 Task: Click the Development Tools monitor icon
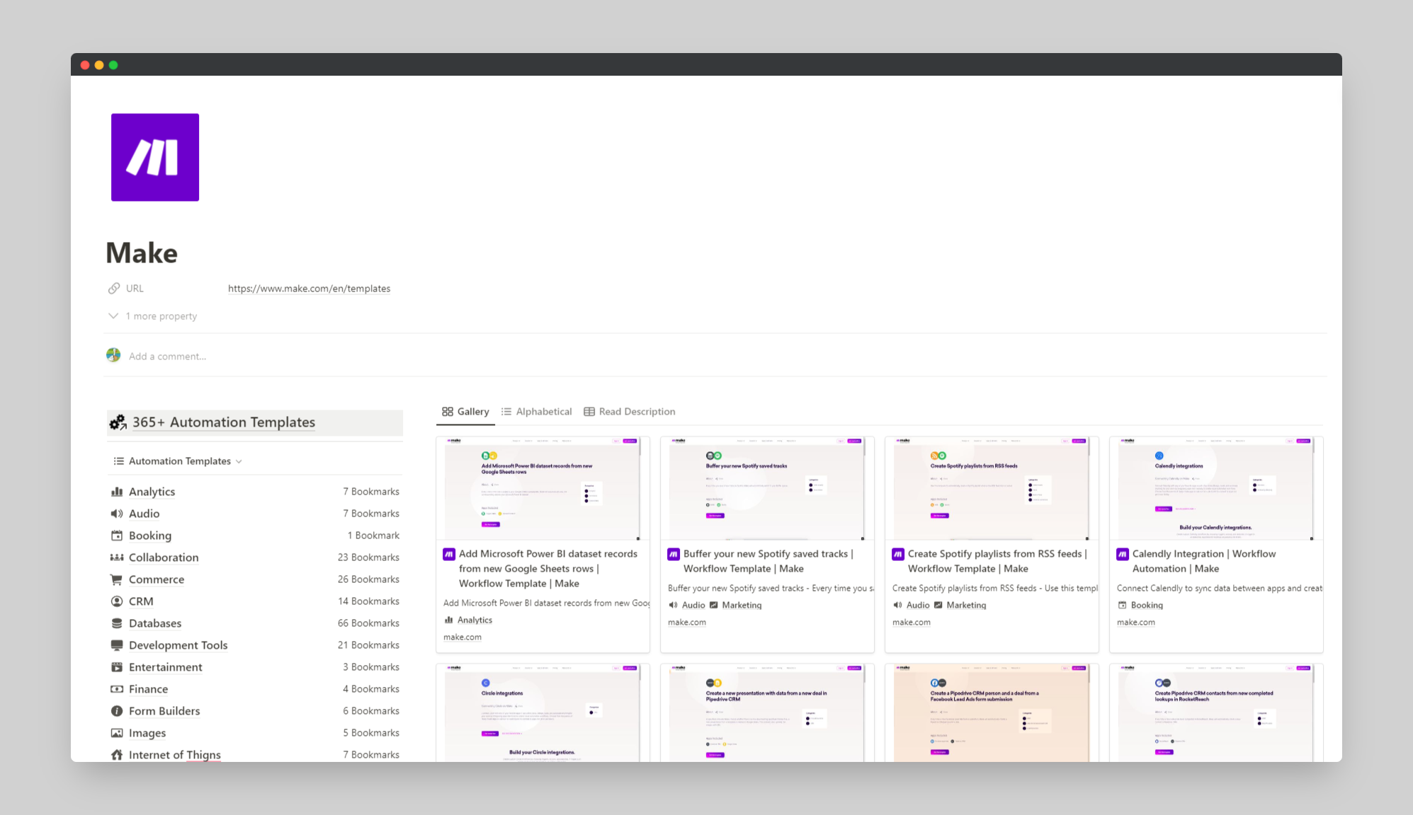117,645
